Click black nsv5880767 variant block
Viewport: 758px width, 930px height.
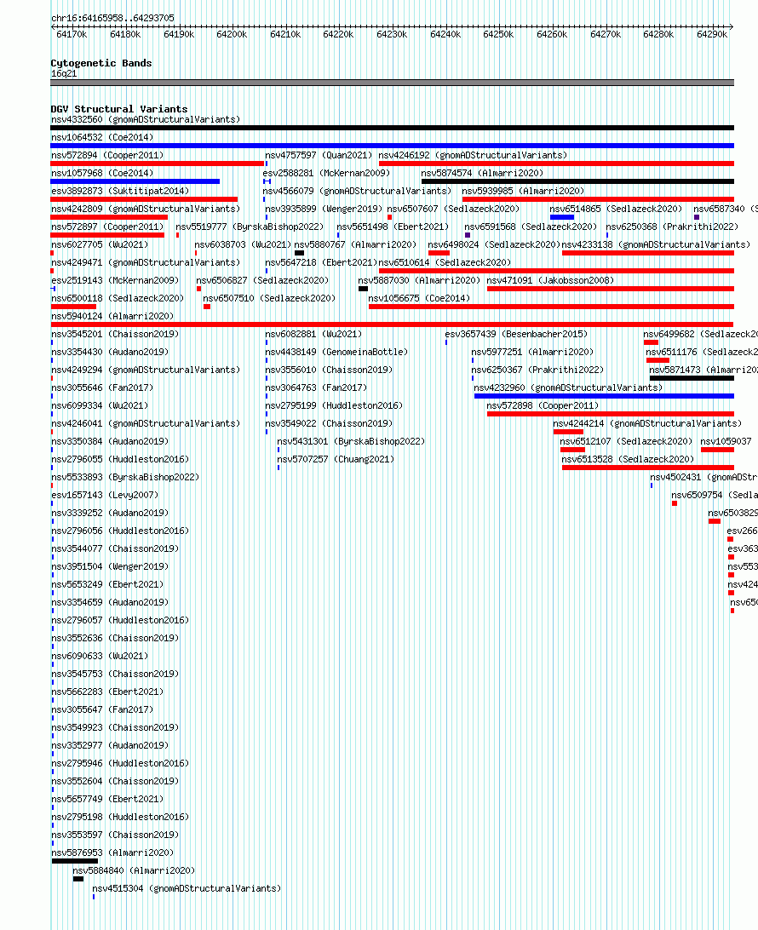[x=300, y=253]
